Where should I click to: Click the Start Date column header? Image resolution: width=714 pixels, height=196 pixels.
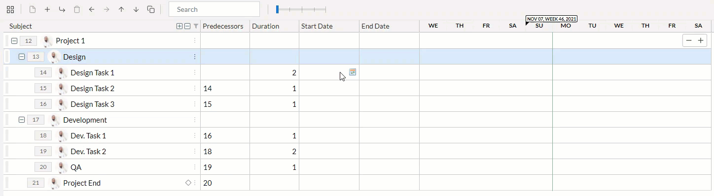(x=317, y=26)
